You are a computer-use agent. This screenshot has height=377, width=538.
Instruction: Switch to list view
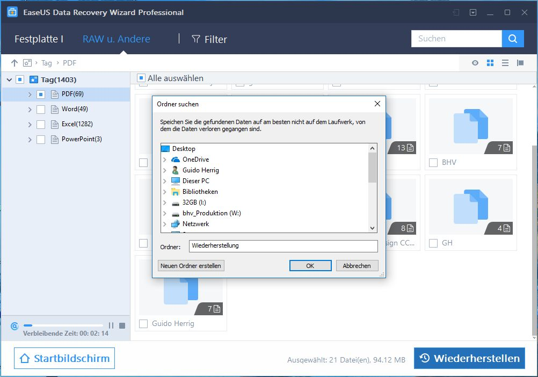[505, 63]
